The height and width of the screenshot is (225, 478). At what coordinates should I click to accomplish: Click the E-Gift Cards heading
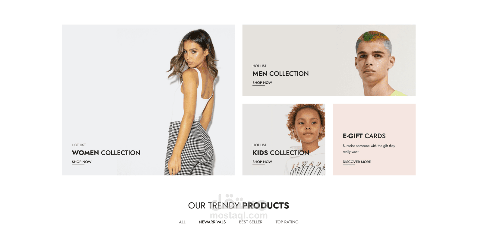(x=364, y=136)
